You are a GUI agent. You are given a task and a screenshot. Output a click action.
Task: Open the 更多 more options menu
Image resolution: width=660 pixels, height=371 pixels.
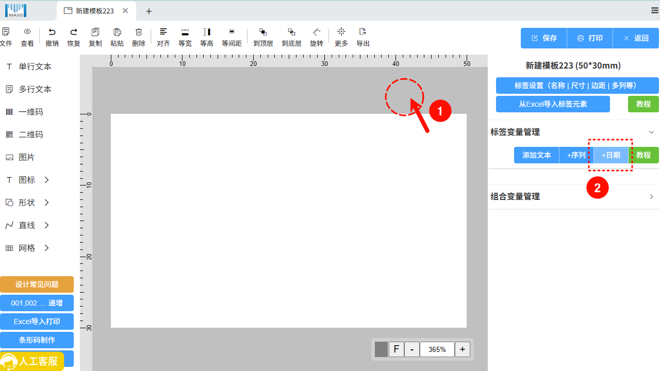pyautogui.click(x=341, y=32)
